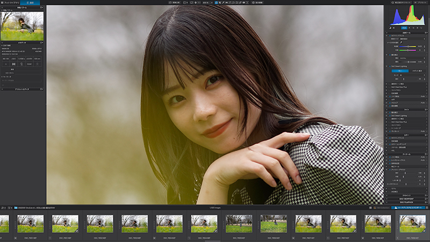Click the ハードディスクにエクスポート button

(x=408, y=208)
